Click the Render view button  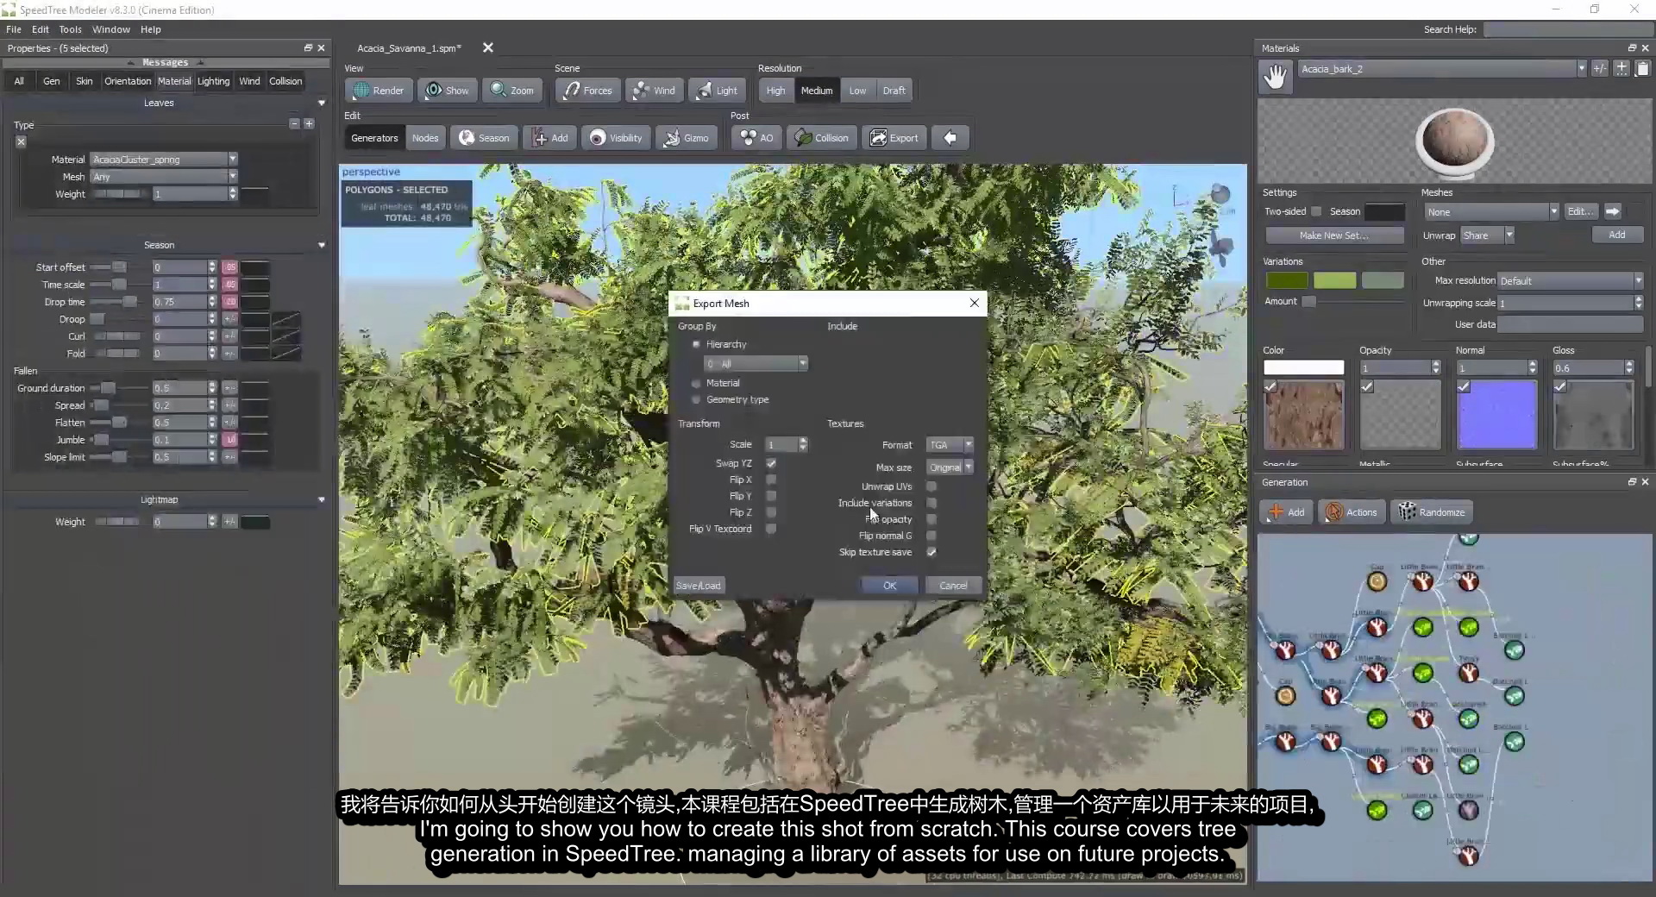379,91
